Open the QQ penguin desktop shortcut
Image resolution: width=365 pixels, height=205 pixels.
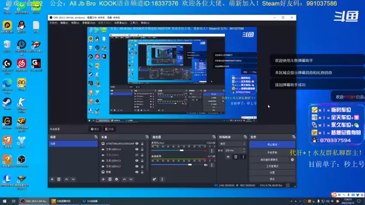[21, 26]
